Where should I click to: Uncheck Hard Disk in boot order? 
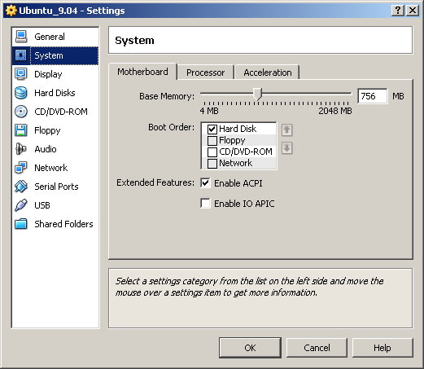[212, 129]
